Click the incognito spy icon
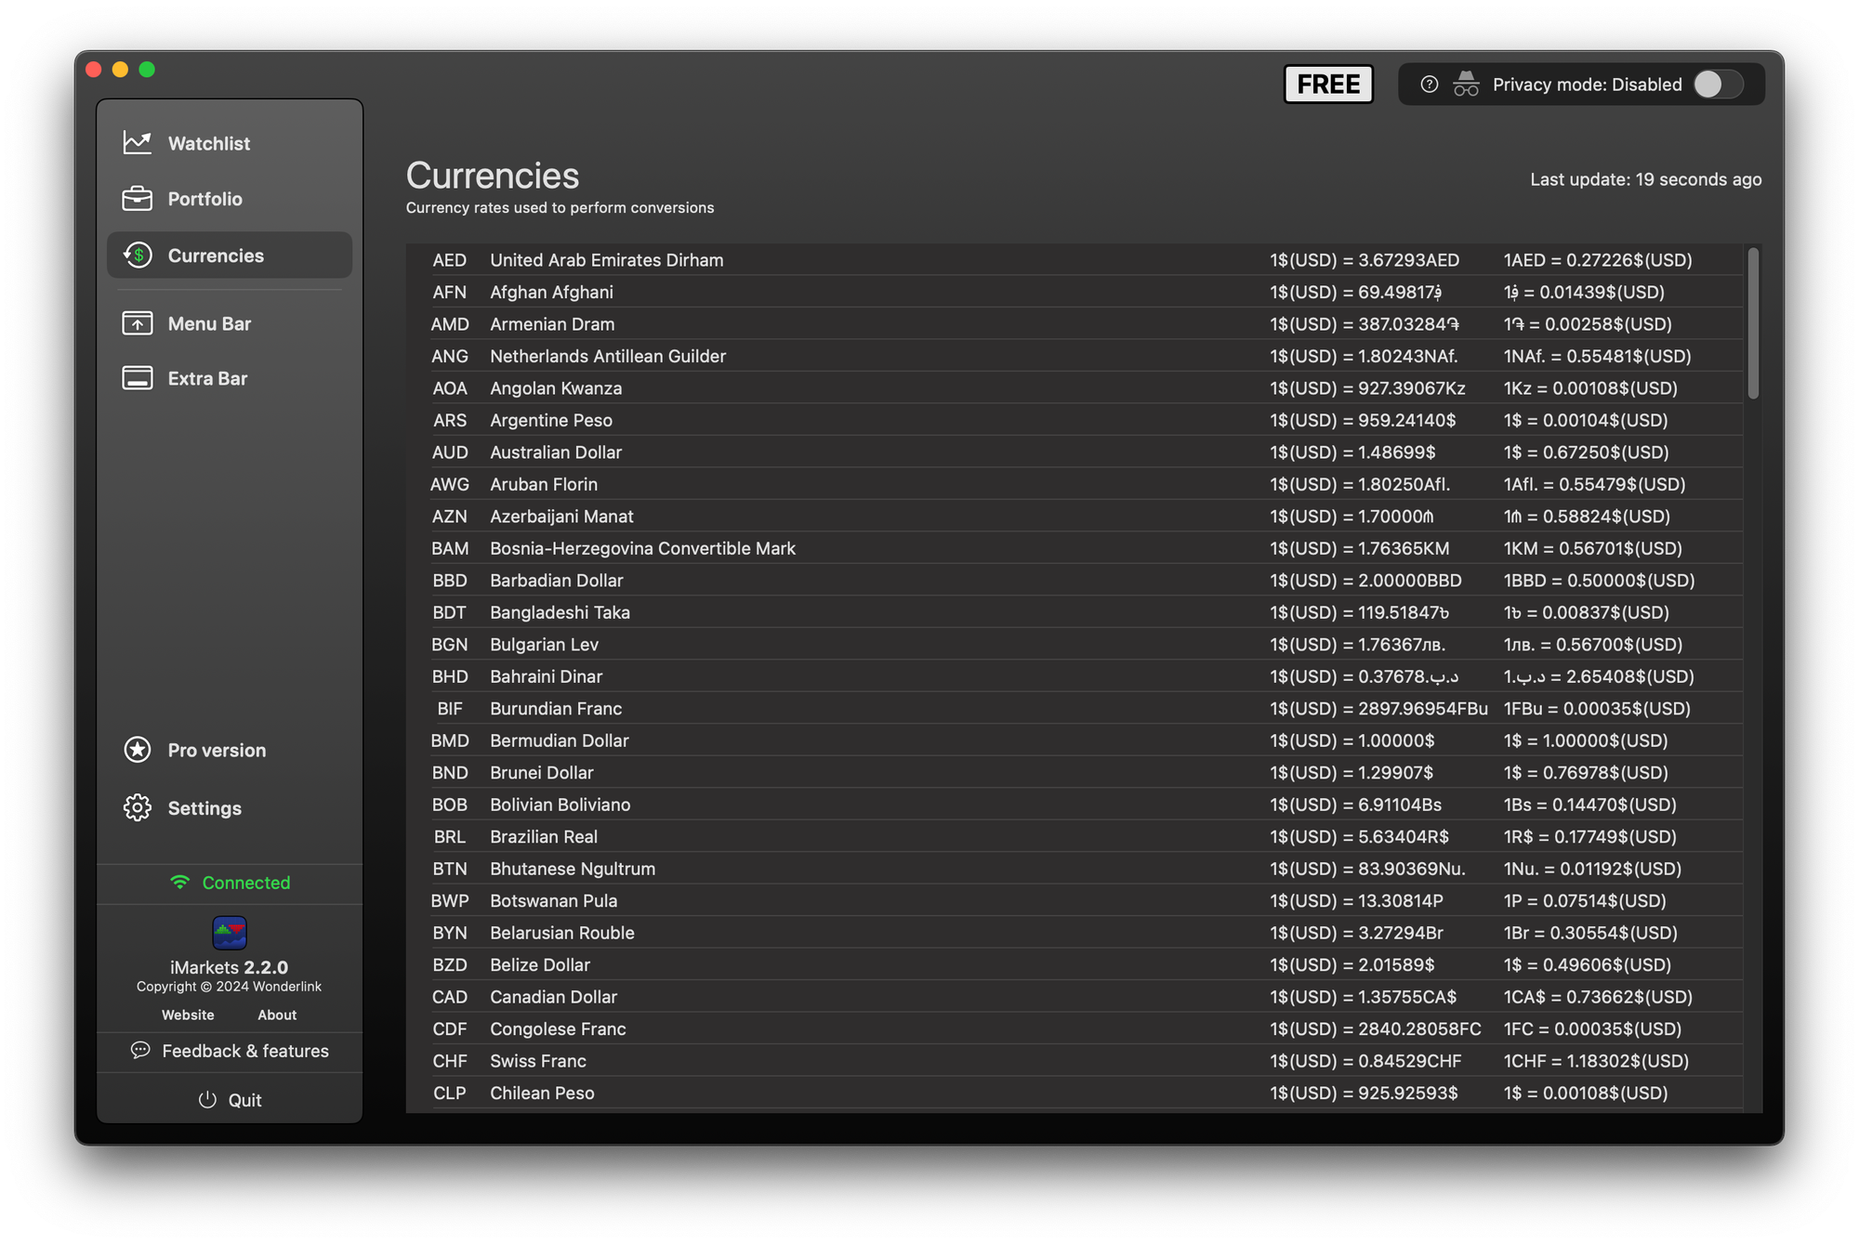1859x1244 pixels. point(1466,85)
